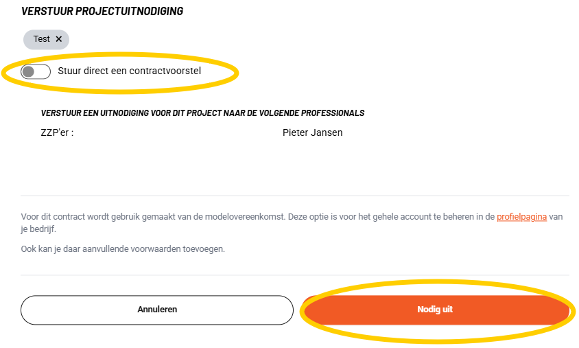
Task: Click the 'Stuur direct een contractvoorstel' label
Action: coord(130,71)
